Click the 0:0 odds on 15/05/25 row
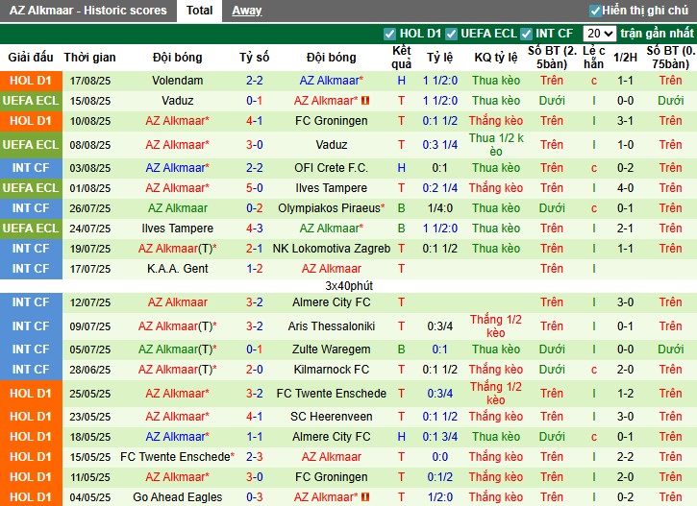This screenshot has height=506, width=697. (439, 457)
